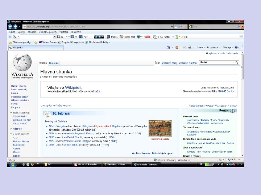This screenshot has height=195, width=261.
Task: Open the Súbor menu
Action: click(x=12, y=32)
